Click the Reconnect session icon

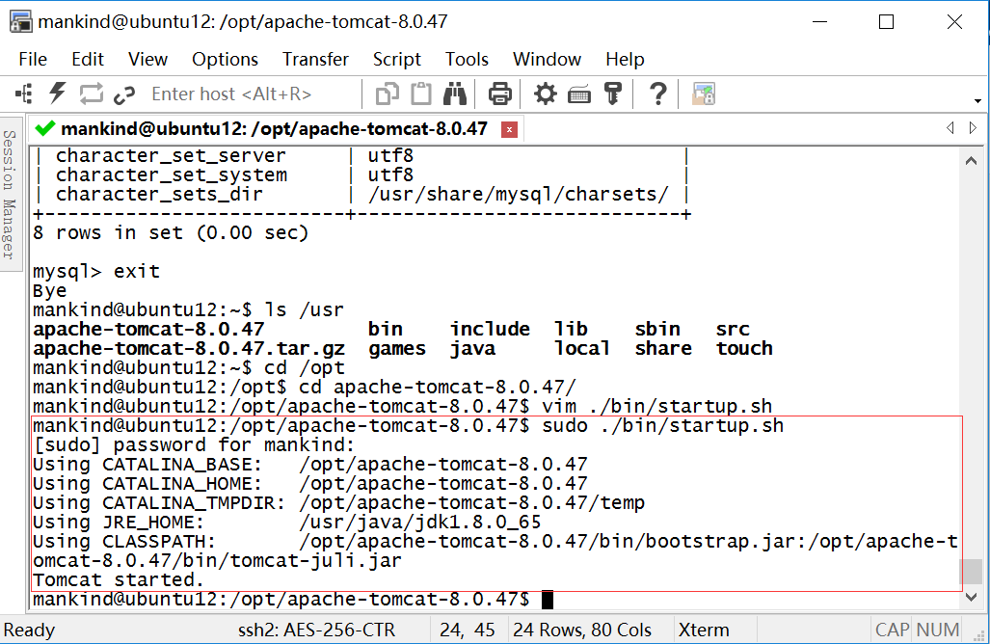(x=91, y=94)
